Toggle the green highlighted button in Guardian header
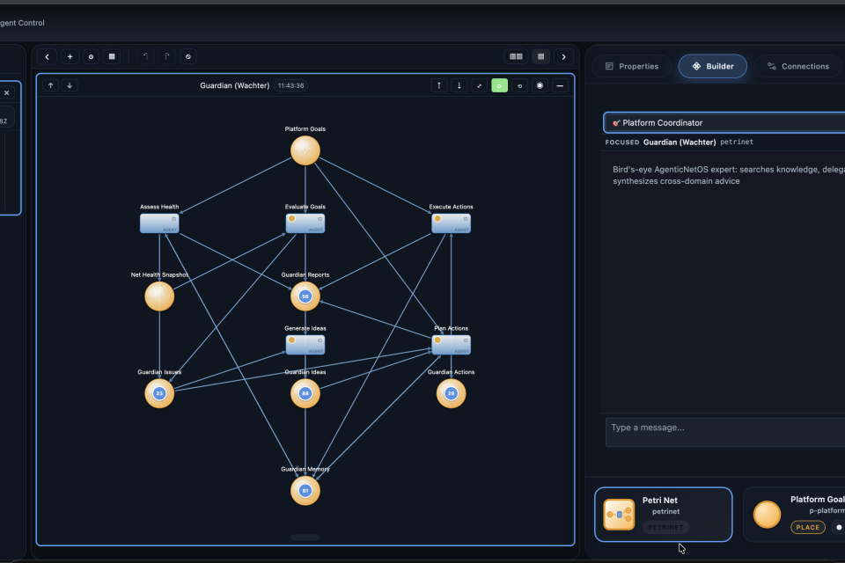The height and width of the screenshot is (563, 845). pos(499,85)
